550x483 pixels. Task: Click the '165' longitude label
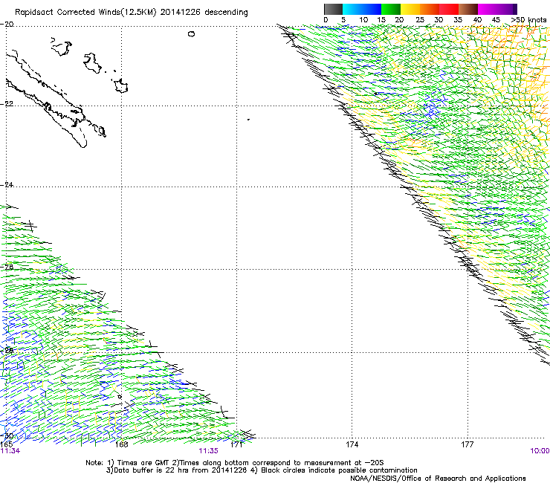pyautogui.click(x=6, y=444)
